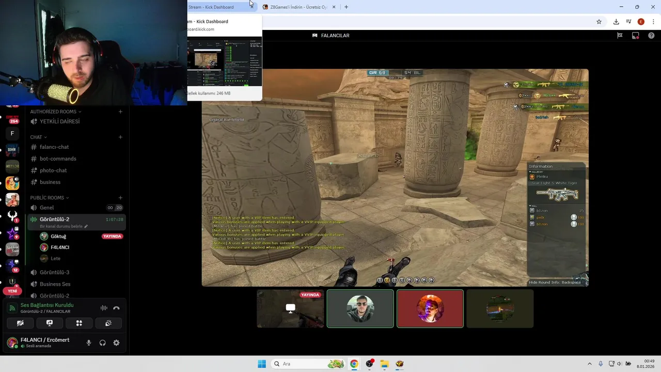Click the YENİ new mentions pill

tap(12, 291)
